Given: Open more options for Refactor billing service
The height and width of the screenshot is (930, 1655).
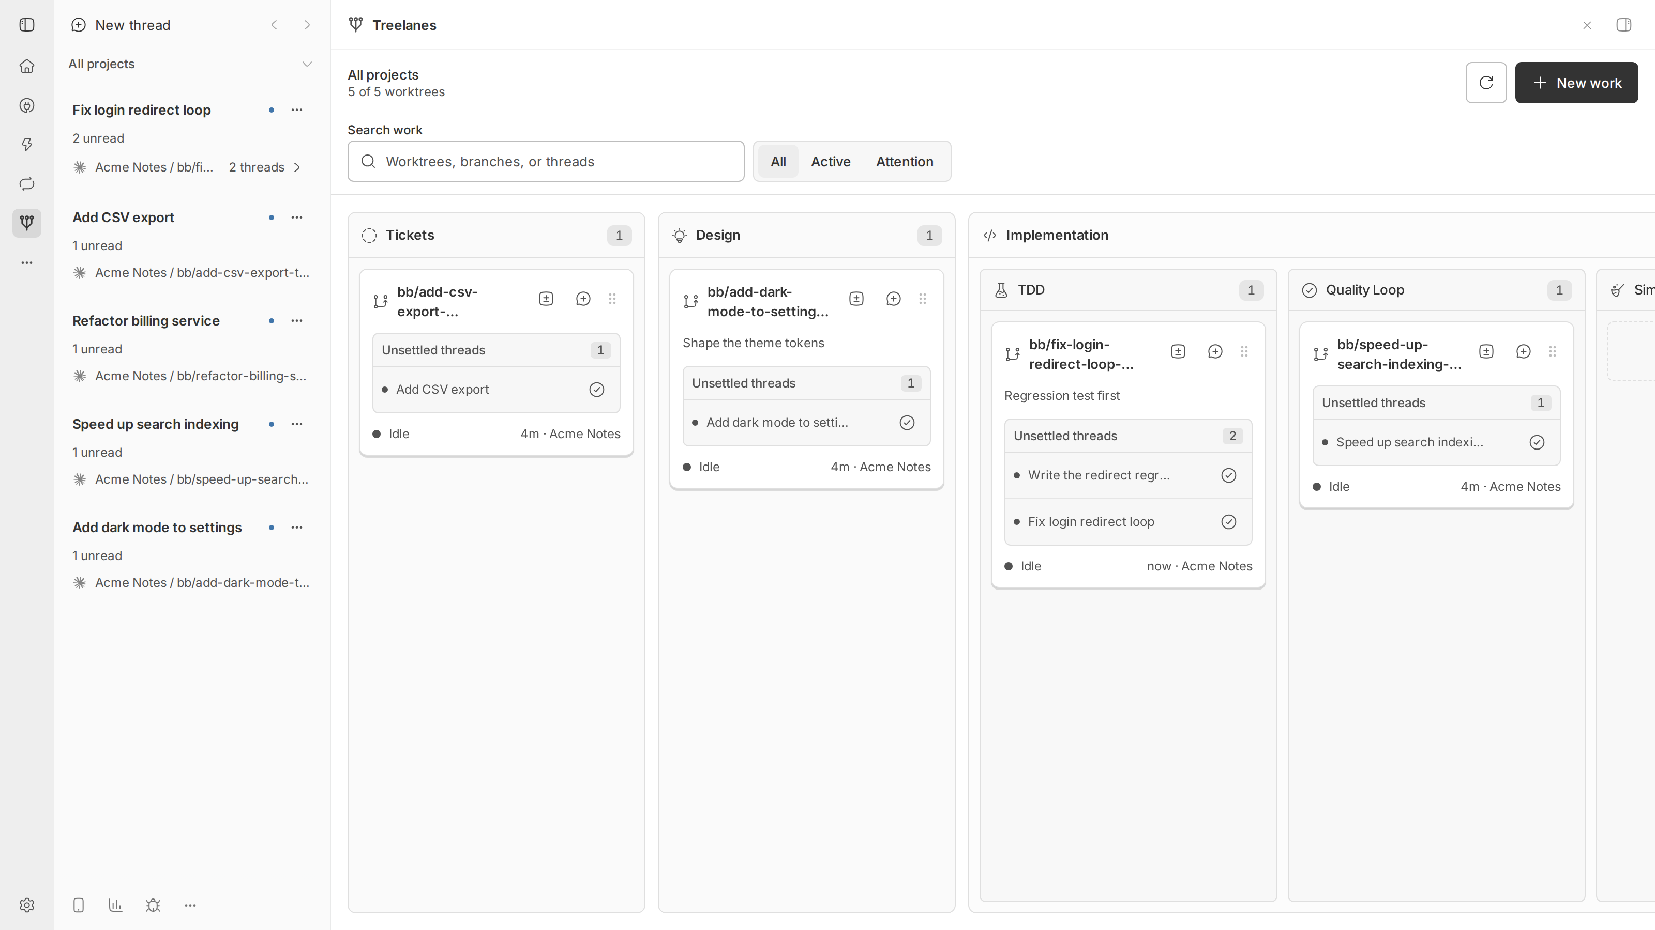Looking at the screenshot, I should [x=297, y=320].
